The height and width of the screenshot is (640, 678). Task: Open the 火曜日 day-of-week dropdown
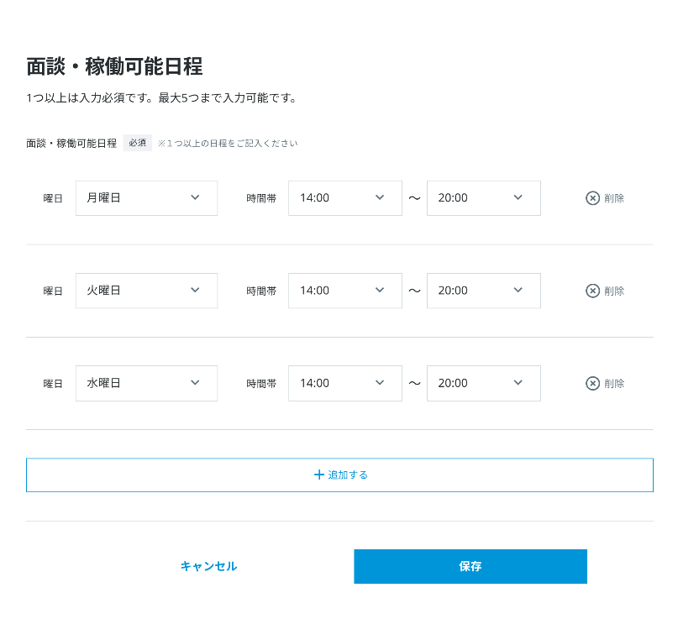(146, 291)
